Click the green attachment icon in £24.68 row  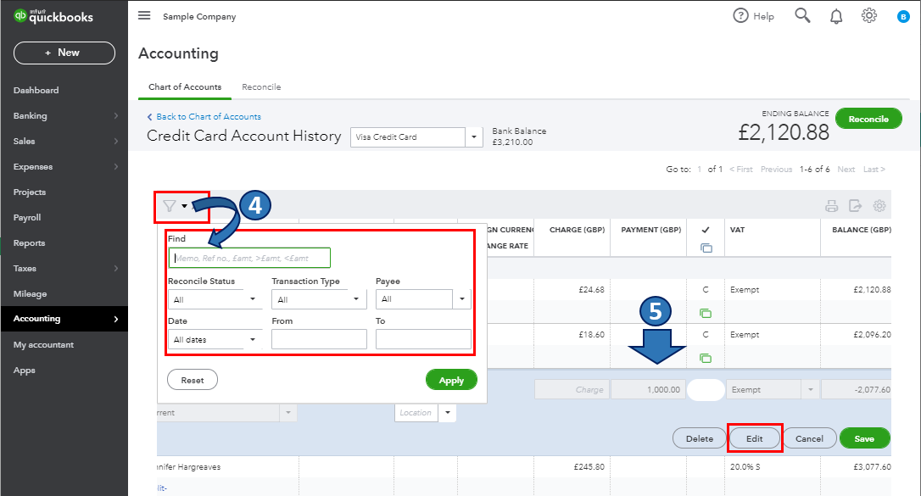tap(706, 314)
